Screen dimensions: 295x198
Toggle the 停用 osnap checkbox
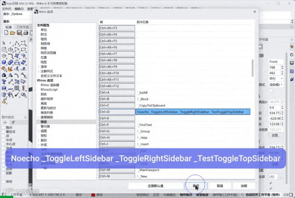[x=3, y=182]
